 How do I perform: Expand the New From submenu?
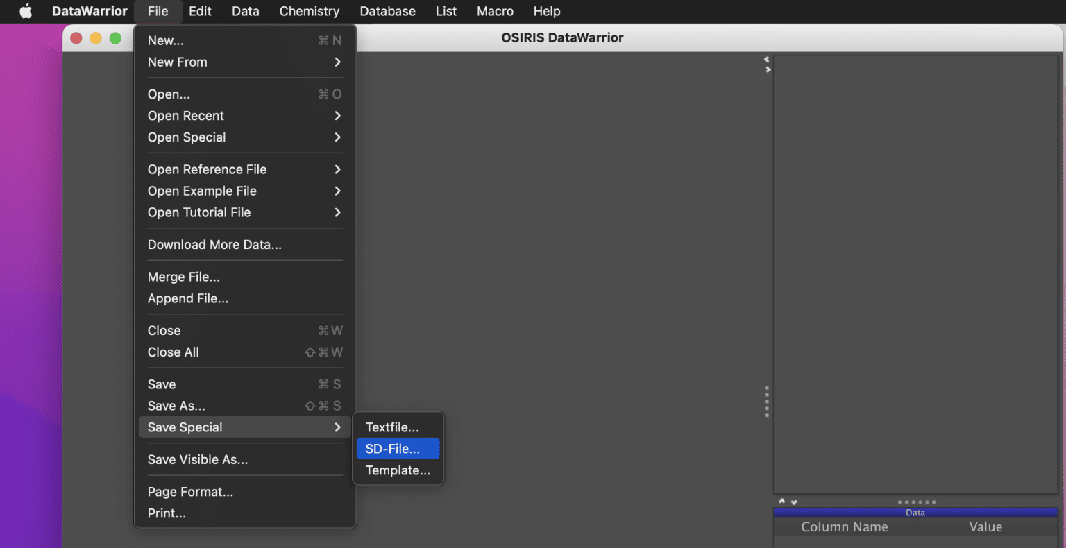[178, 62]
